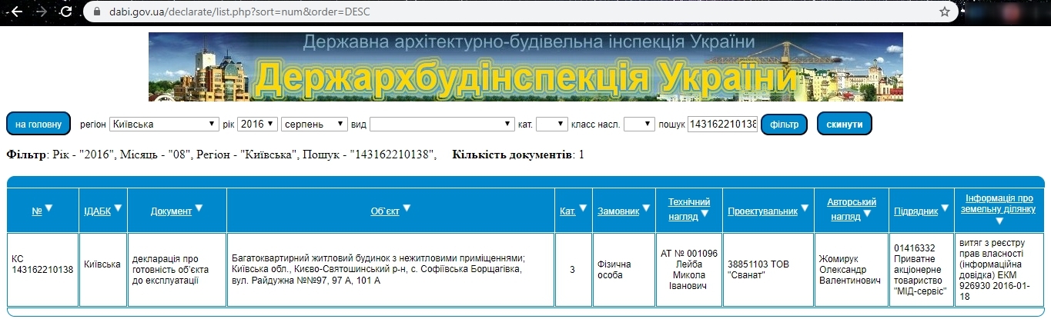Focus the пошук search input field
The width and height of the screenshot is (1051, 319).
tap(722, 124)
